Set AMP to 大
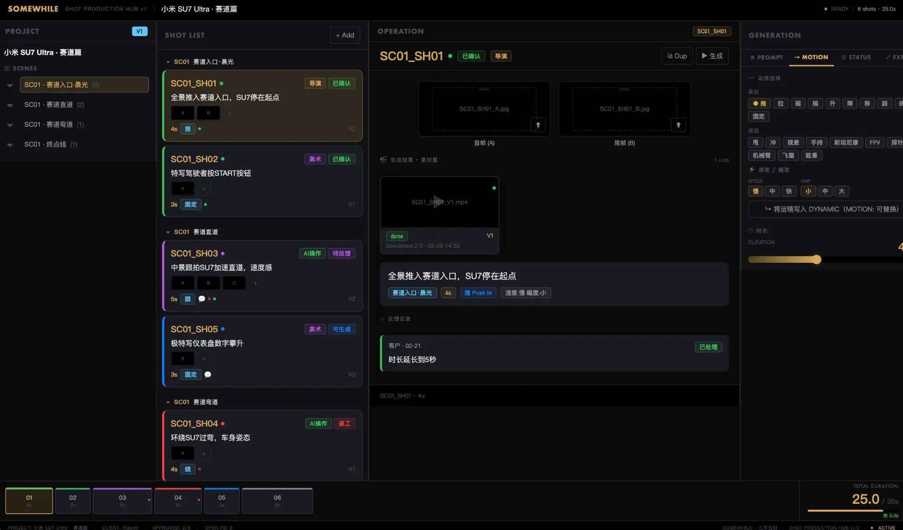 click(842, 191)
